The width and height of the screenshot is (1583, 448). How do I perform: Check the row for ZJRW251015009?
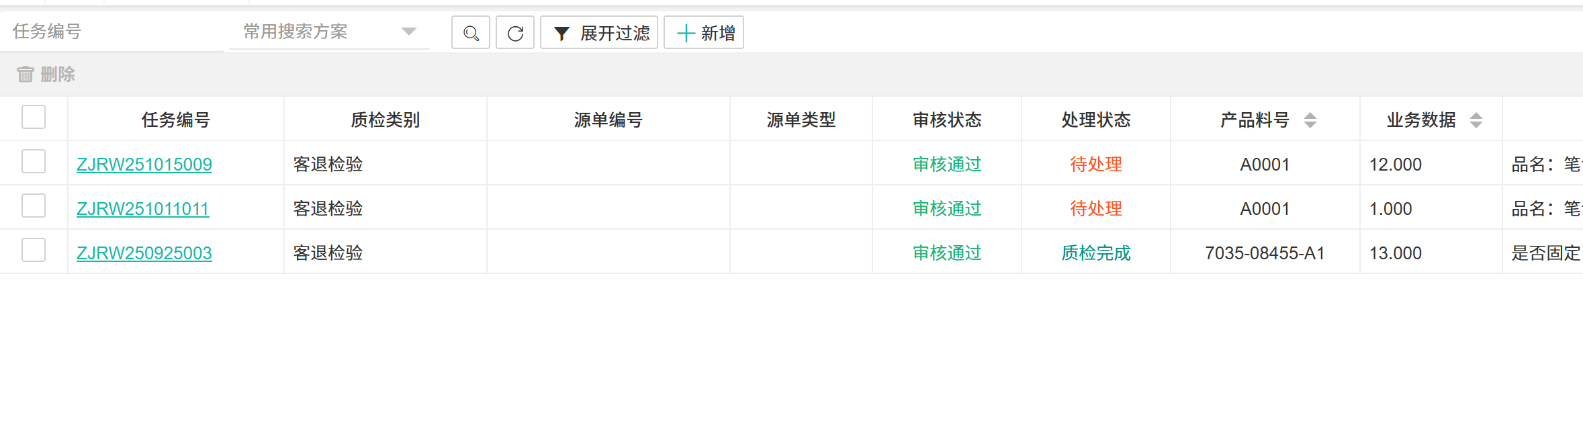(34, 161)
